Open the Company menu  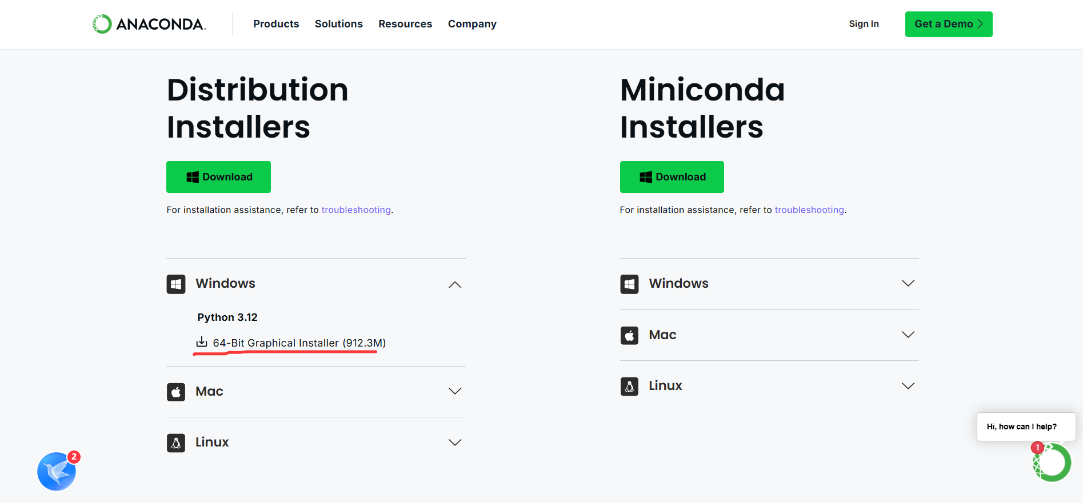coord(472,24)
